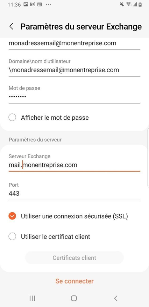Open the Gmail notification icon in status bar
The height and width of the screenshot is (307, 149).
pyautogui.click(x=33, y=5)
